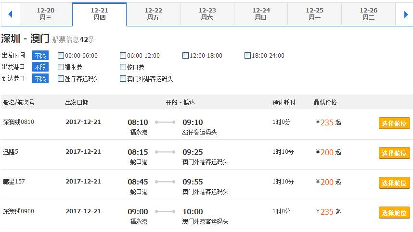Open the 12-24 周日 date tab
The height and width of the screenshot is (232, 413).
click(x=261, y=14)
